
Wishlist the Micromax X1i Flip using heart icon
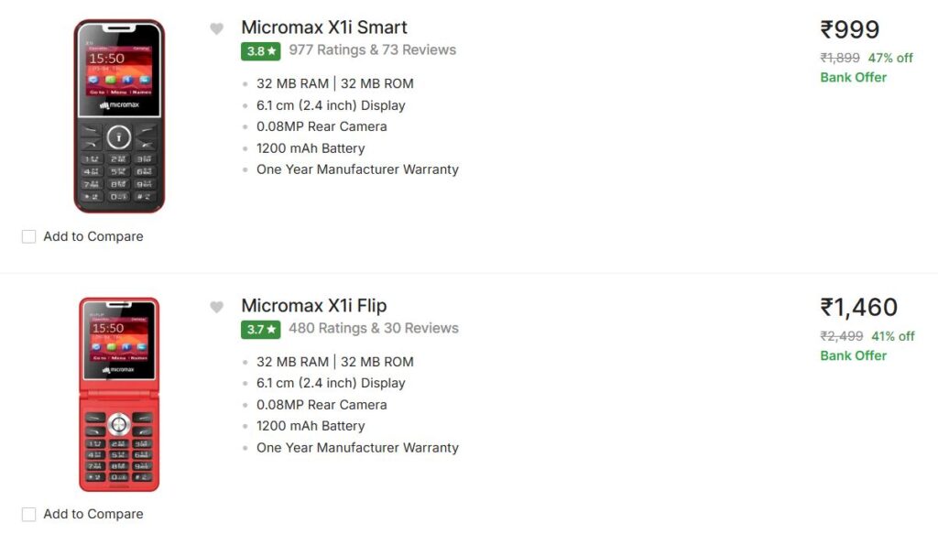pyautogui.click(x=216, y=307)
